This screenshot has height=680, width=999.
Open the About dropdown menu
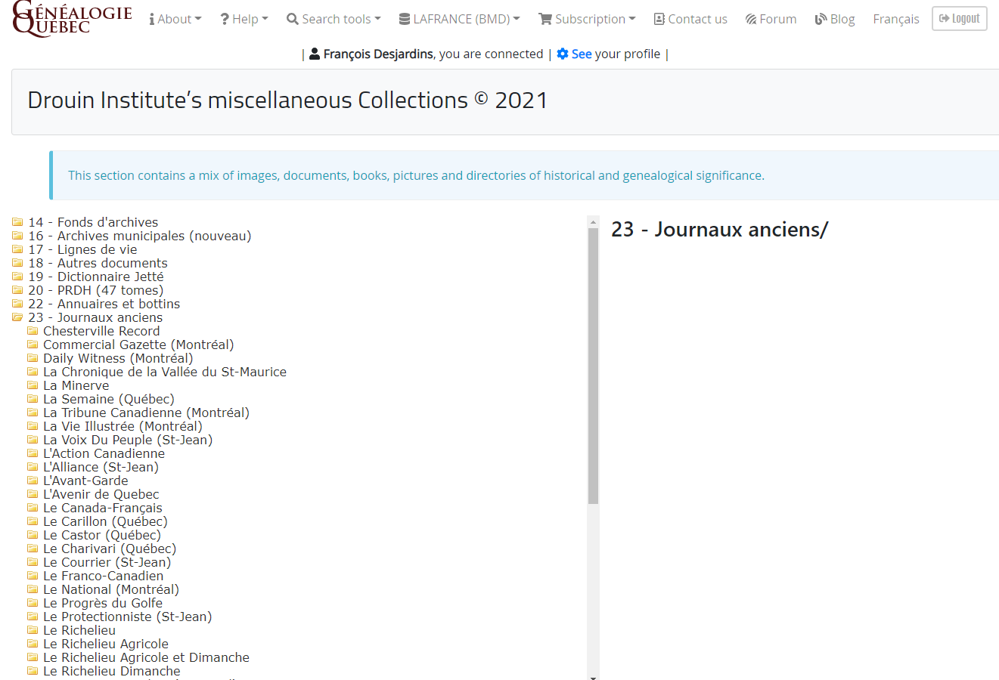(175, 19)
